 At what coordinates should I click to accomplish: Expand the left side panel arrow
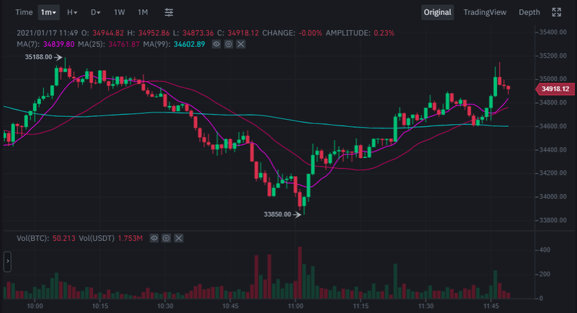click(7, 261)
